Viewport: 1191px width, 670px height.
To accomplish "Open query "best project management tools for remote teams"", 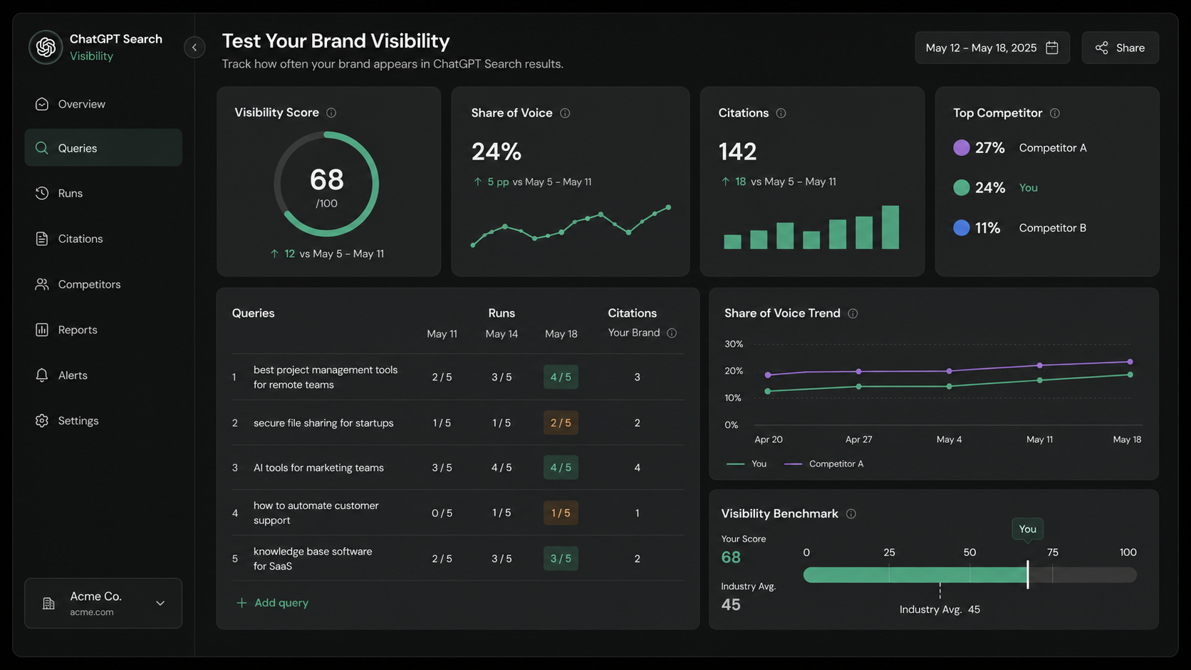I will 326,377.
